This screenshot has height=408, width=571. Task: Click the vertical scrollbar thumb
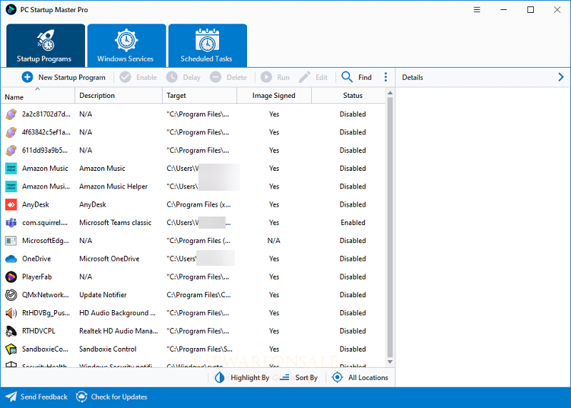[x=390, y=227]
